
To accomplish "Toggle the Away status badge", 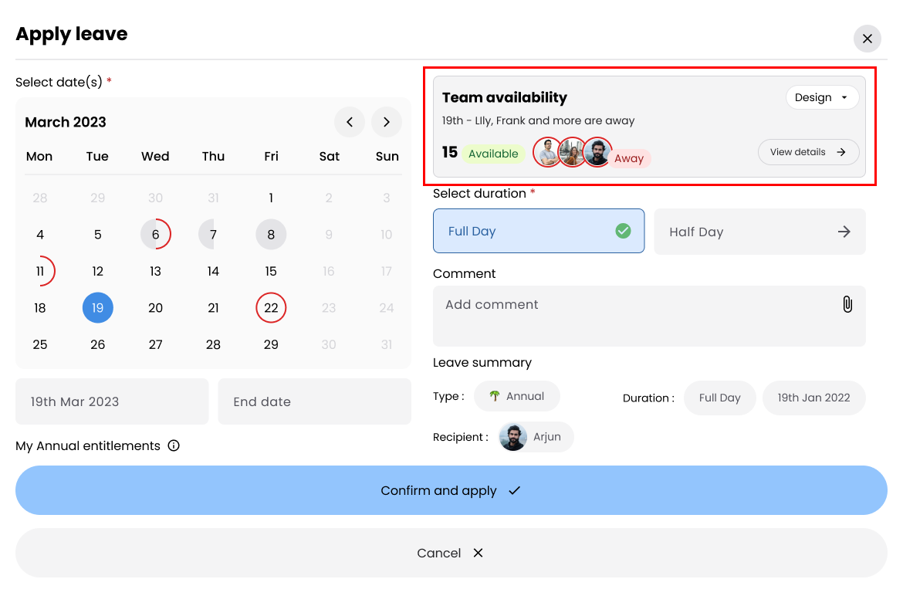I will [629, 158].
